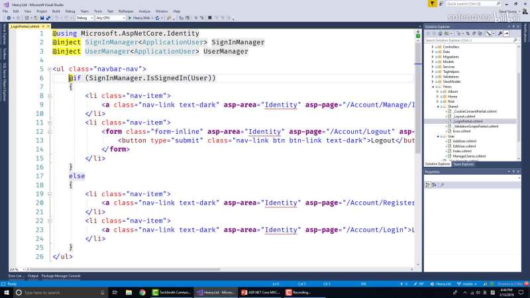This screenshot has height=298, width=530.
Task: Open the Analyze menu
Action: point(144,11)
